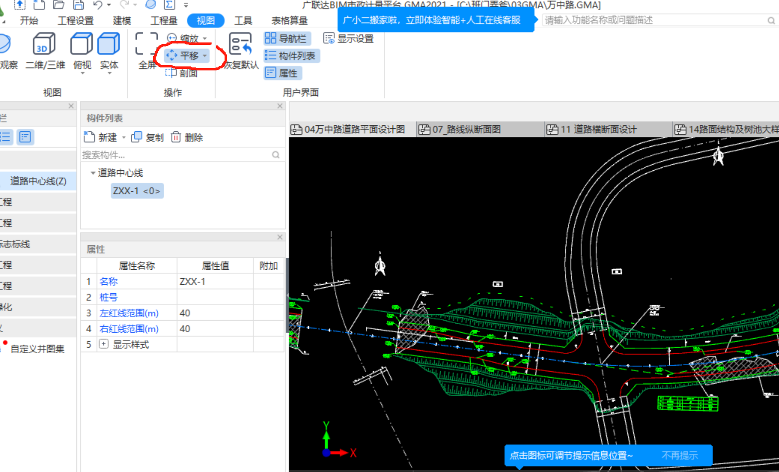
Task: Select 道路中心线(Z) in navigation panel
Action: point(38,181)
